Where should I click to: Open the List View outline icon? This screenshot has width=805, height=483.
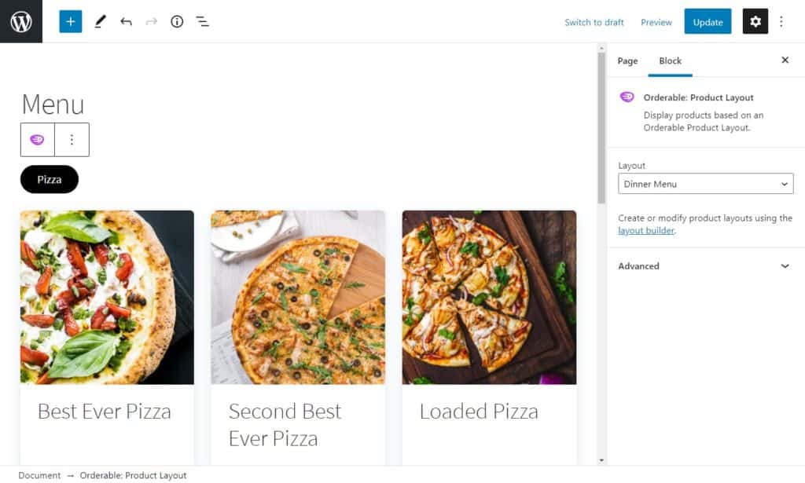[202, 21]
